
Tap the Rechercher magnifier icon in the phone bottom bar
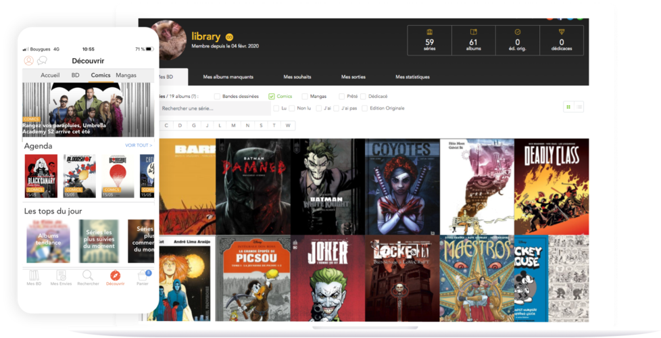(x=88, y=275)
